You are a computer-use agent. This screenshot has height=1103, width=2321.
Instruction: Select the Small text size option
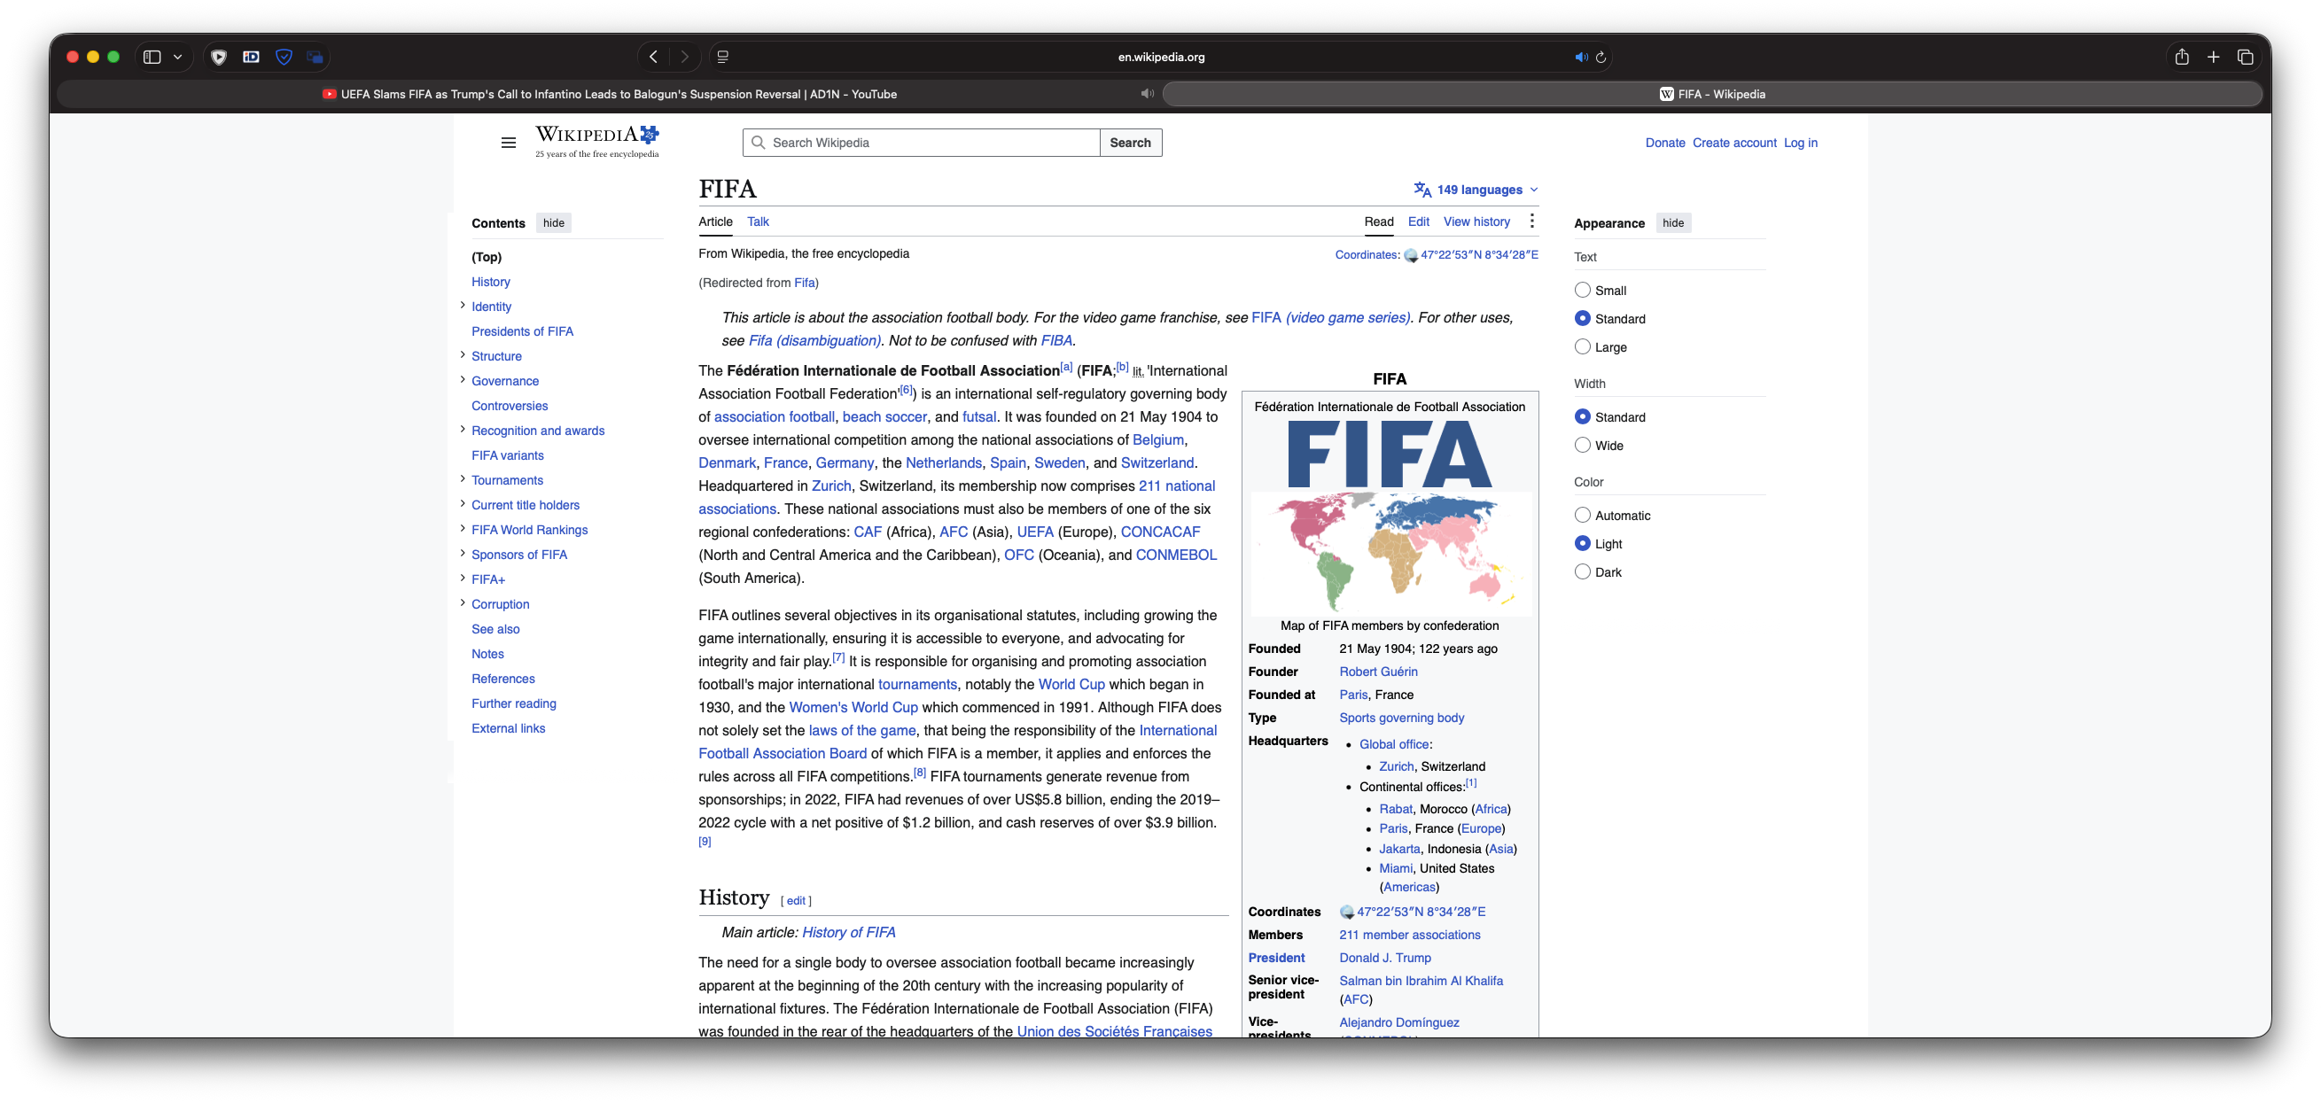[1582, 290]
